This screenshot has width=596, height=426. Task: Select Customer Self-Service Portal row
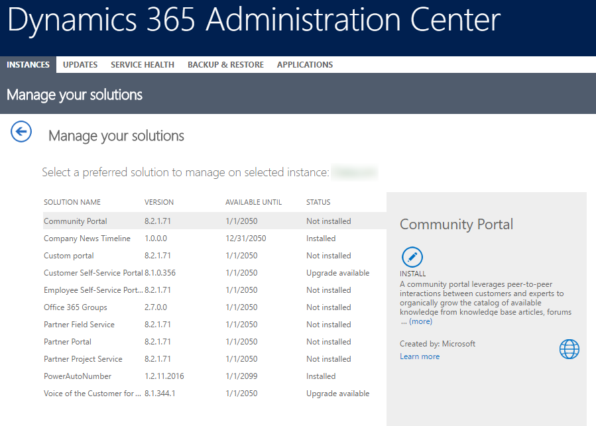(x=215, y=273)
